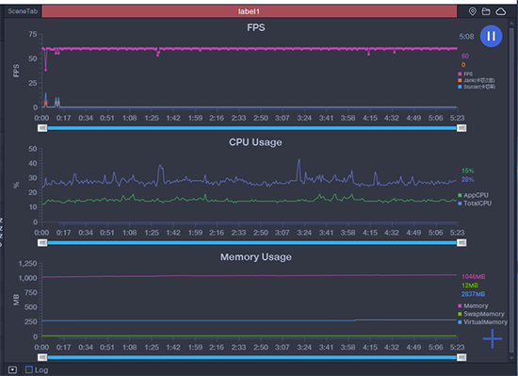Viewport: 518px width, 376px height.
Task: Click the dropdown arrow button beside Log
Action: click(x=12, y=369)
